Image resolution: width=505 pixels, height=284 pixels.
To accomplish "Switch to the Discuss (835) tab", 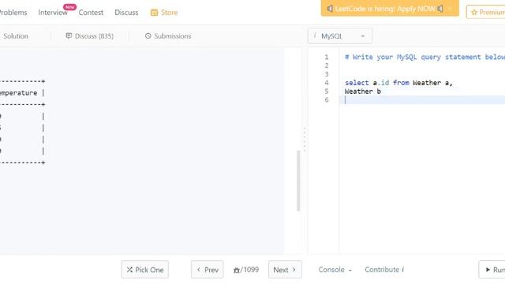I will point(89,36).
